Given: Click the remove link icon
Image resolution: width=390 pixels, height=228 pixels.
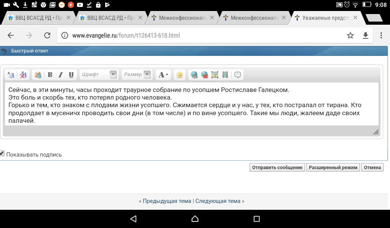Looking at the screenshot, I should [x=205, y=75].
